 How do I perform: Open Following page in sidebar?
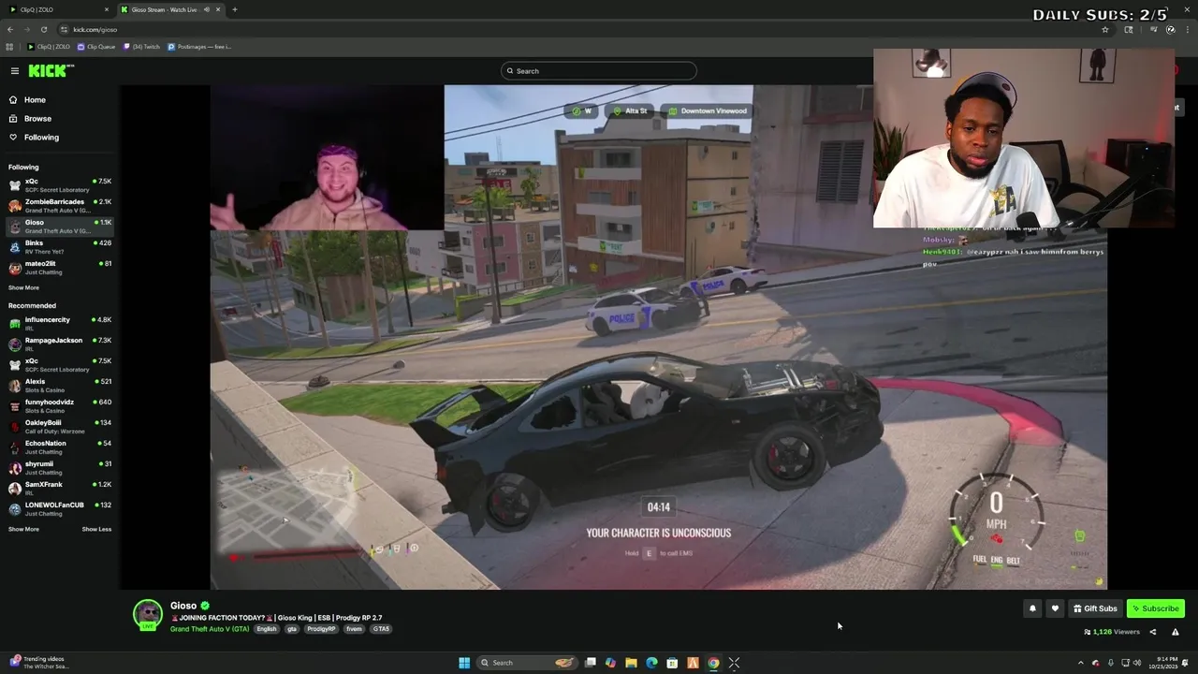pyautogui.click(x=60, y=138)
